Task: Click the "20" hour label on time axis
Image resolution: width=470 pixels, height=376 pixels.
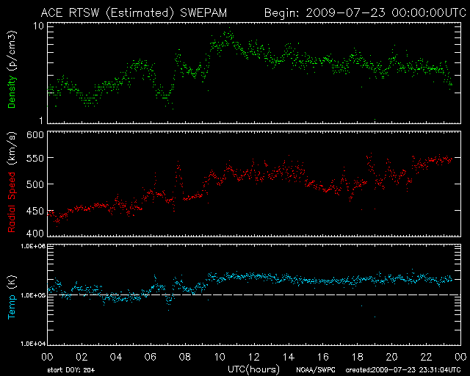Action: [391, 357]
